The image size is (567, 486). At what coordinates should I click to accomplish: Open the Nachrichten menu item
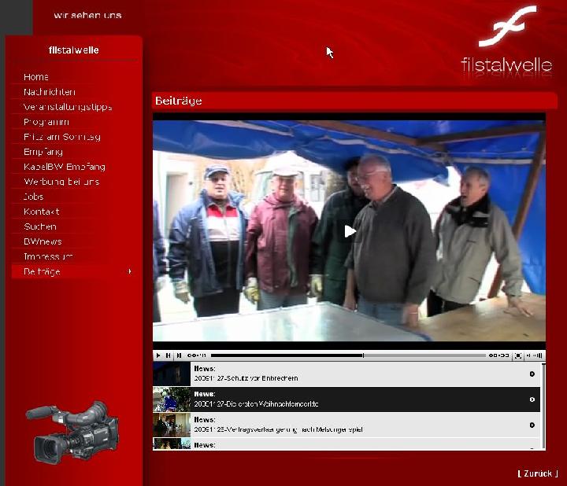[x=50, y=92]
